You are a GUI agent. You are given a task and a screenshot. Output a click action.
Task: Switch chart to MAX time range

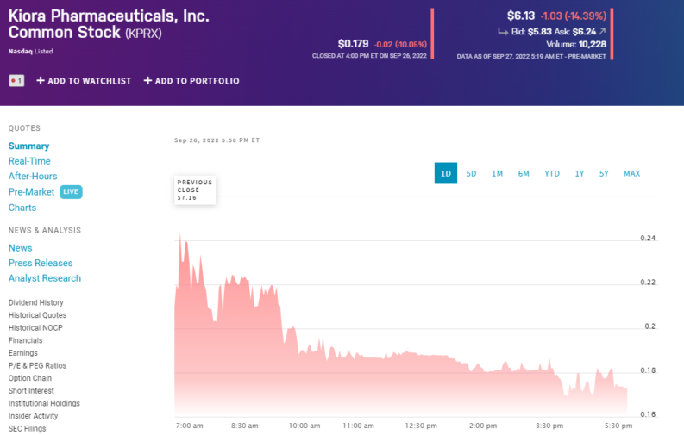click(631, 173)
